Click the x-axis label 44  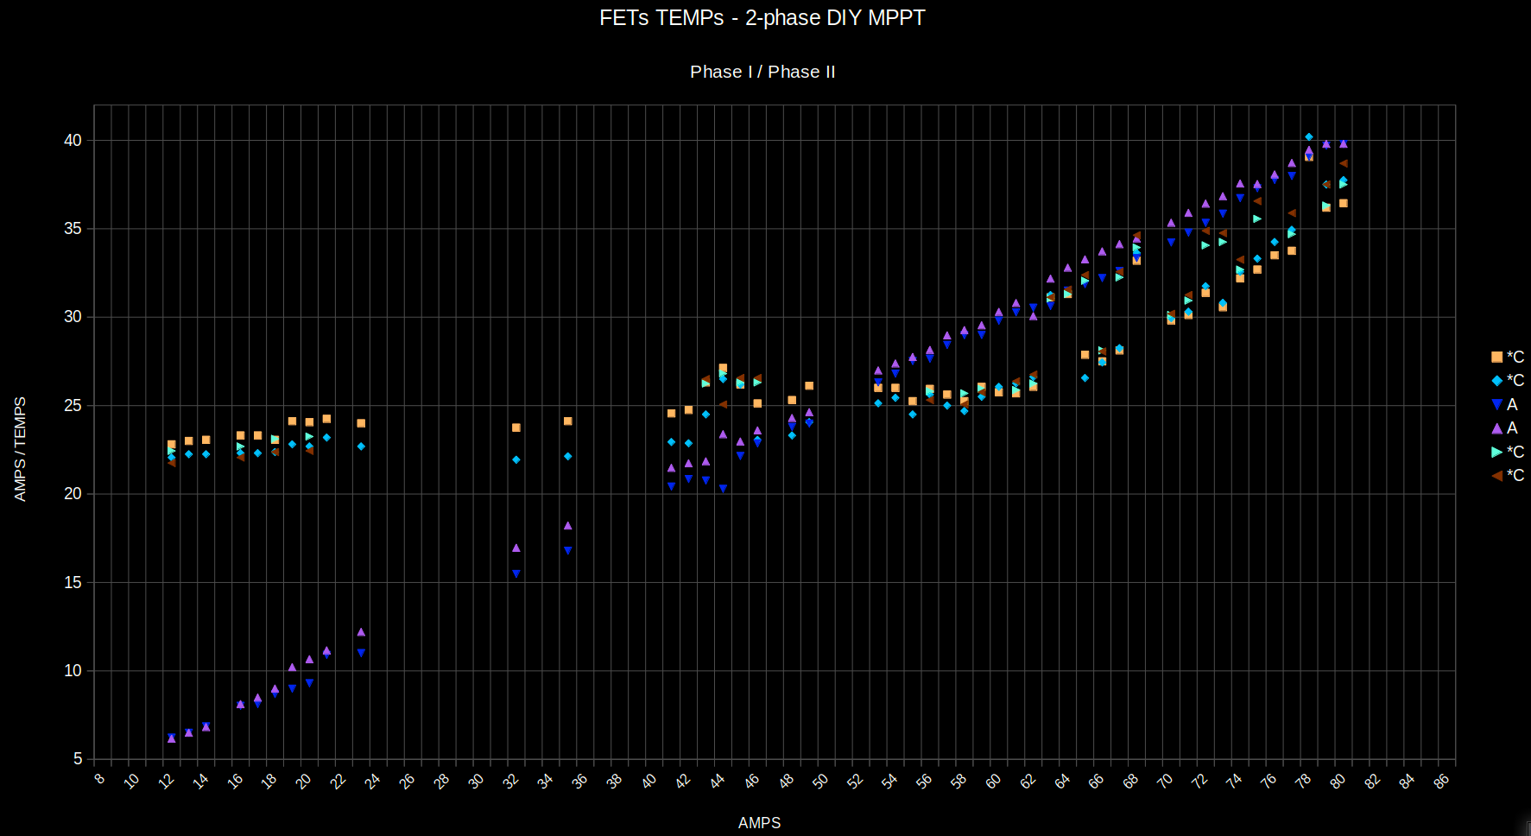[x=718, y=782]
